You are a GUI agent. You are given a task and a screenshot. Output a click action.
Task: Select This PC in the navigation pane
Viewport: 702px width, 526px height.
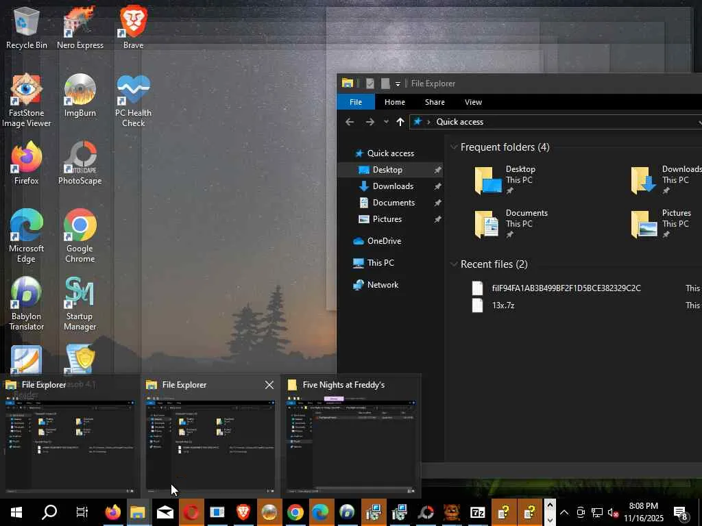coord(390,263)
